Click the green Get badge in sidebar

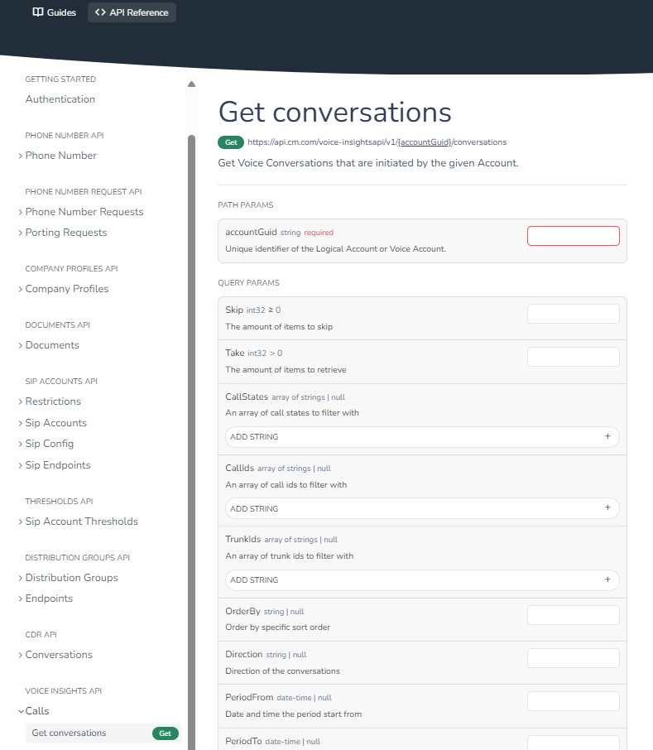click(x=165, y=733)
